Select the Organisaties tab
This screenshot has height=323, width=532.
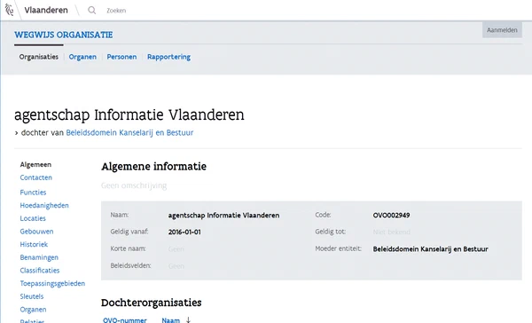tap(39, 57)
